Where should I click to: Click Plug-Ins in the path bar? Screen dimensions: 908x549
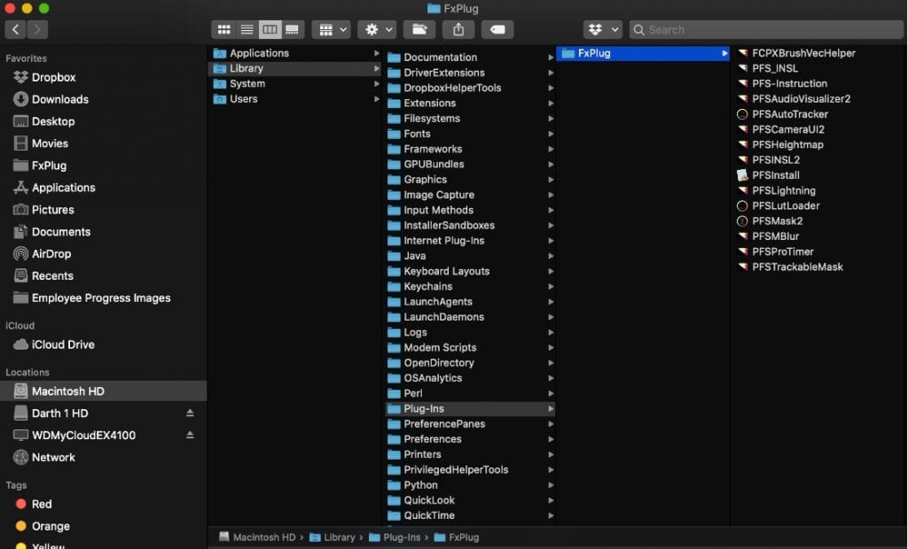click(395, 537)
